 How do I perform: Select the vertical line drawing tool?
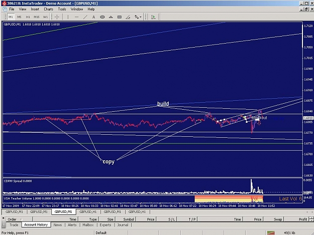click(x=68, y=17)
